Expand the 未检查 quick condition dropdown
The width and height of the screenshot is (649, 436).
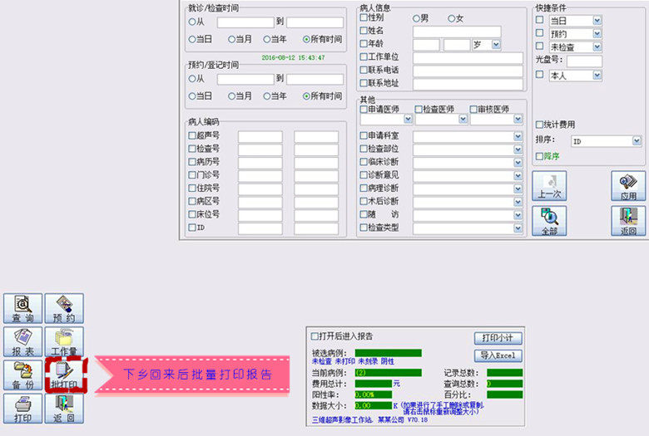(x=597, y=47)
